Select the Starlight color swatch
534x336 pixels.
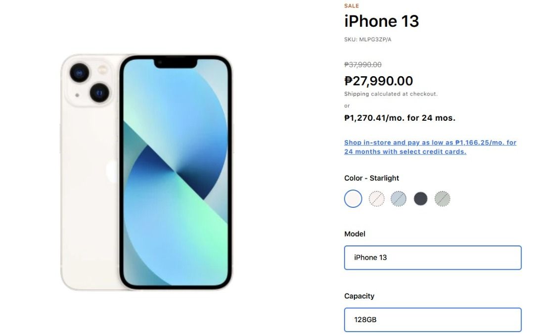(x=353, y=199)
